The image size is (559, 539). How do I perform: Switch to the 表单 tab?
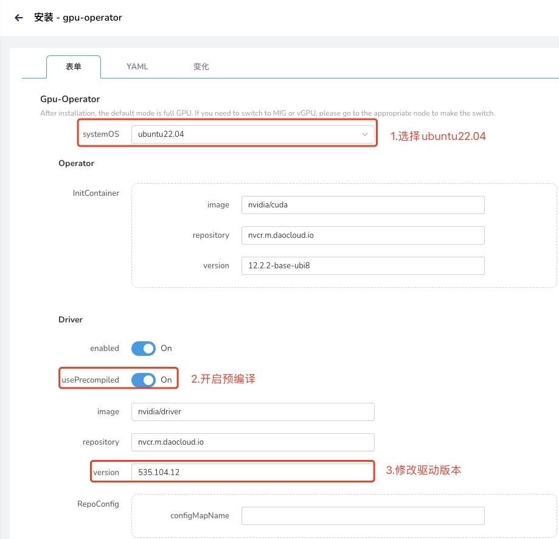point(74,67)
